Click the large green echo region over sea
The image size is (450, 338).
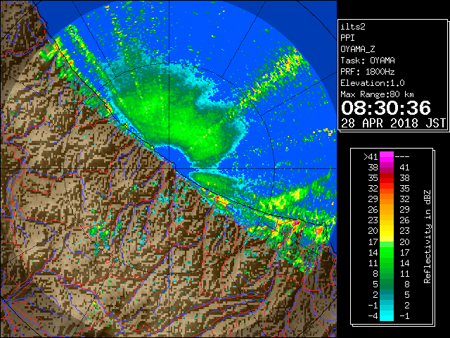point(178,115)
